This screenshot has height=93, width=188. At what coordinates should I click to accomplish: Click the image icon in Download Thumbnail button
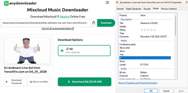click(x=7, y=82)
